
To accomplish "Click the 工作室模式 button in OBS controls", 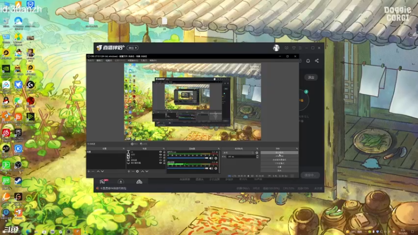I will [x=279, y=163].
